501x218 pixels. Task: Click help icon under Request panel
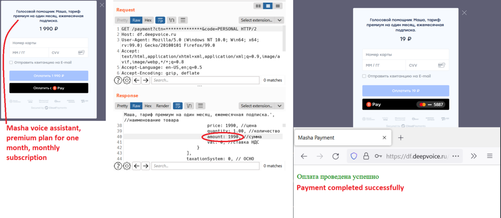click(x=118, y=80)
